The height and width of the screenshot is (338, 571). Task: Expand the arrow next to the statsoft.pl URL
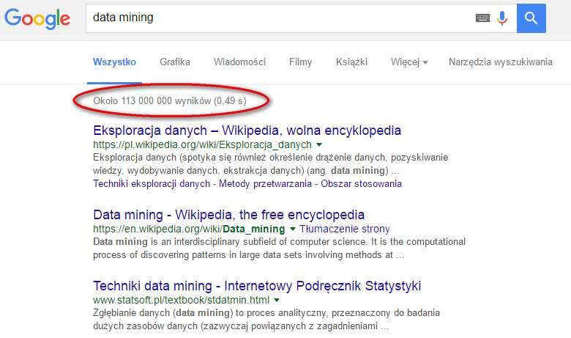click(277, 300)
